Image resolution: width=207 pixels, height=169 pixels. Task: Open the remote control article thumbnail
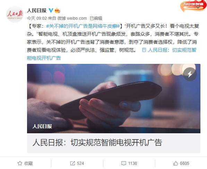click(114, 99)
